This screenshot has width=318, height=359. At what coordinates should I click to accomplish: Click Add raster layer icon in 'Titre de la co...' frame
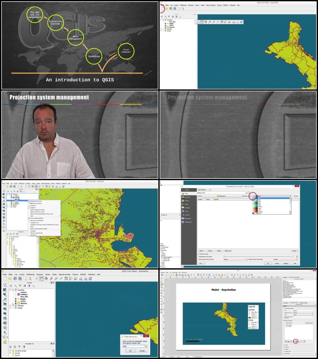[5, 290]
